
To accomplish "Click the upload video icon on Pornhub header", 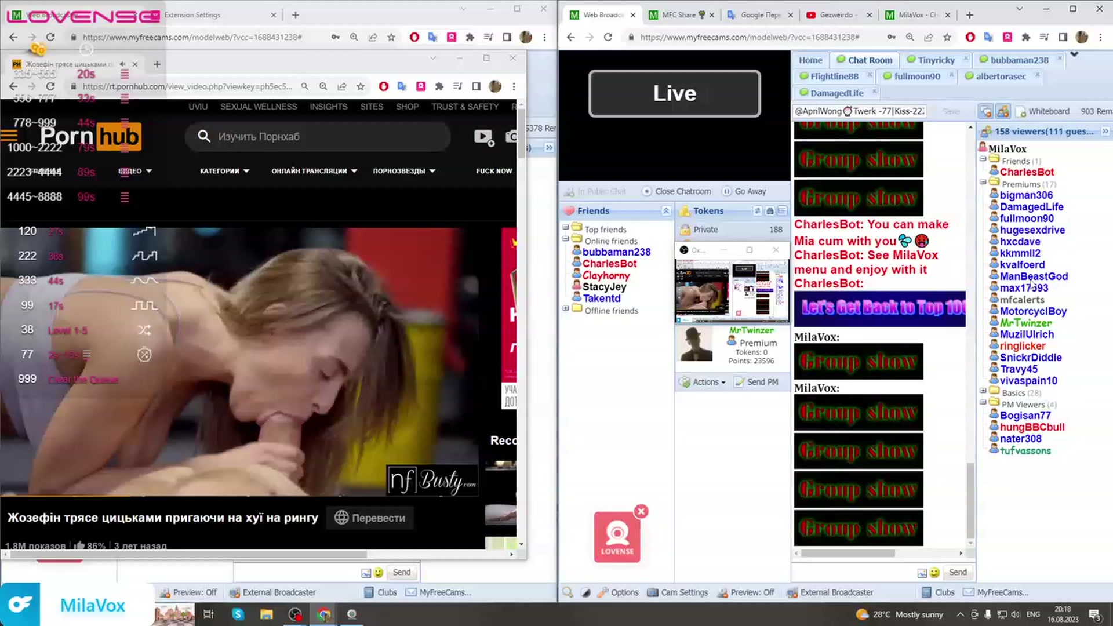I will pyautogui.click(x=483, y=137).
